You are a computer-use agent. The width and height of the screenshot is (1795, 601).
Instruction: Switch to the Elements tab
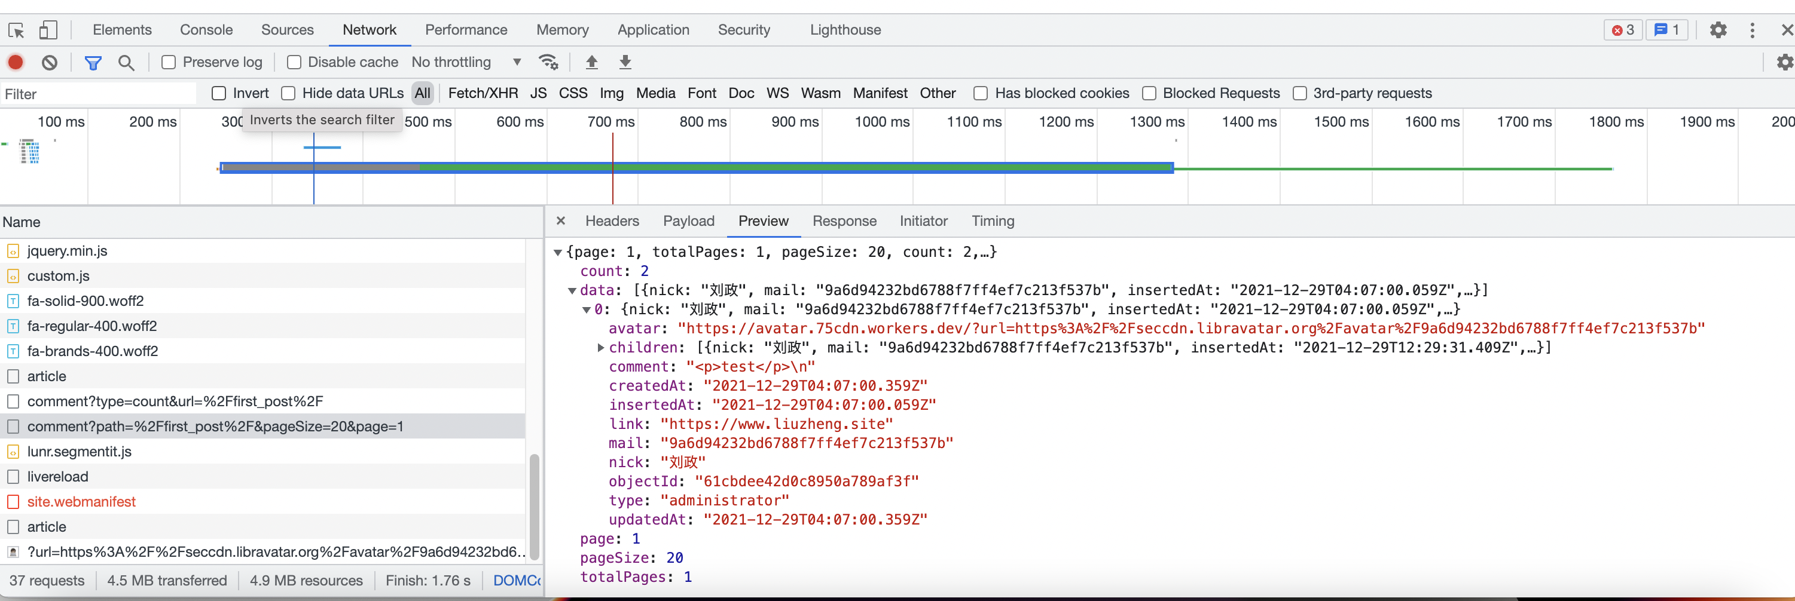pos(122,30)
